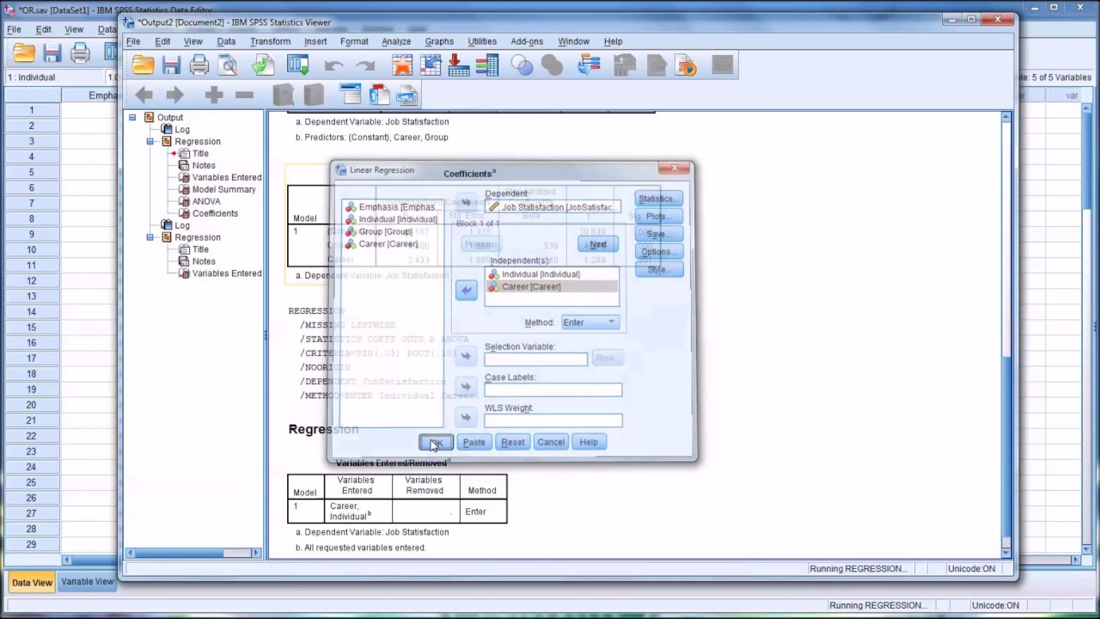Open the Add-ons menu in Viewer
Viewport: 1100px width, 619px height.
point(527,41)
